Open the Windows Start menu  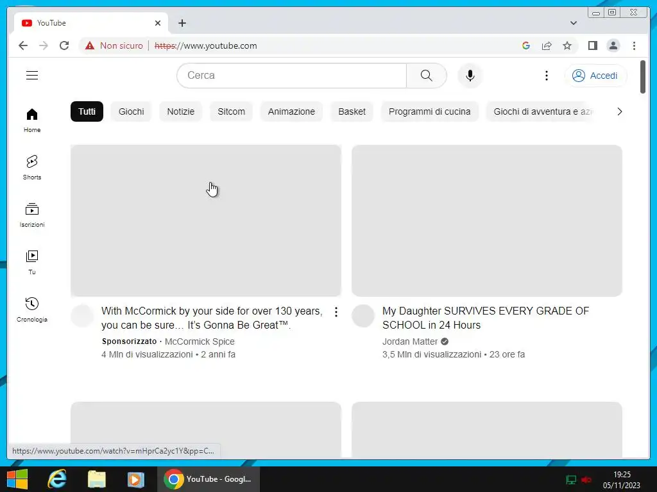pyautogui.click(x=17, y=479)
